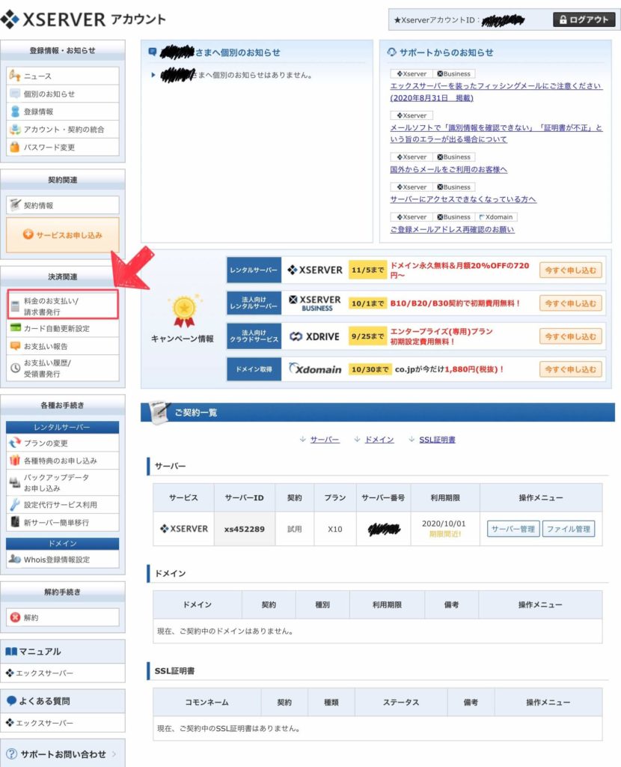
Task: Select 解約 in the sidebar
Action: coord(63,617)
